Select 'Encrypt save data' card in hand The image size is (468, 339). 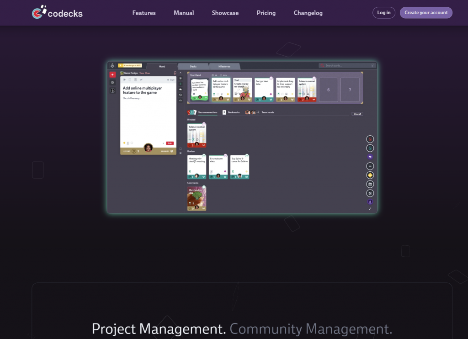[x=264, y=90]
